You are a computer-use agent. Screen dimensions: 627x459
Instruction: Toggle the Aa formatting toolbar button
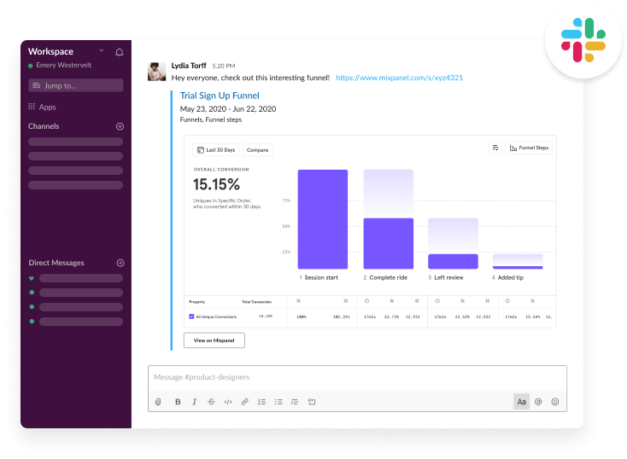click(521, 402)
